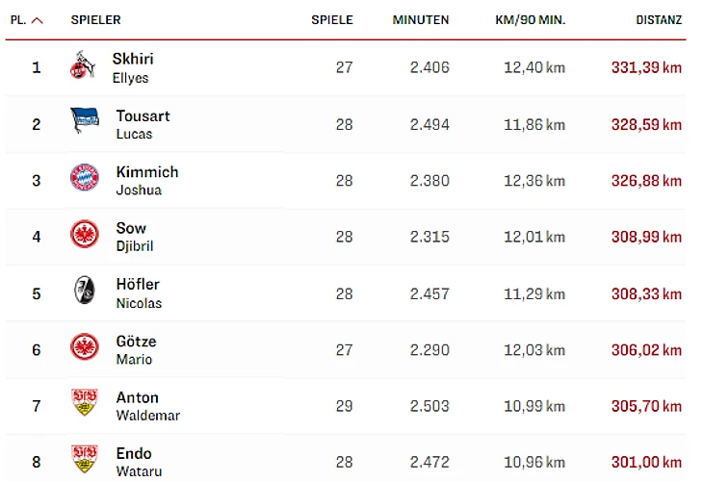Viewport: 703px width, 482px height.
Task: Click VfB Stuttgart logo beside Endo
Action: coord(84,460)
